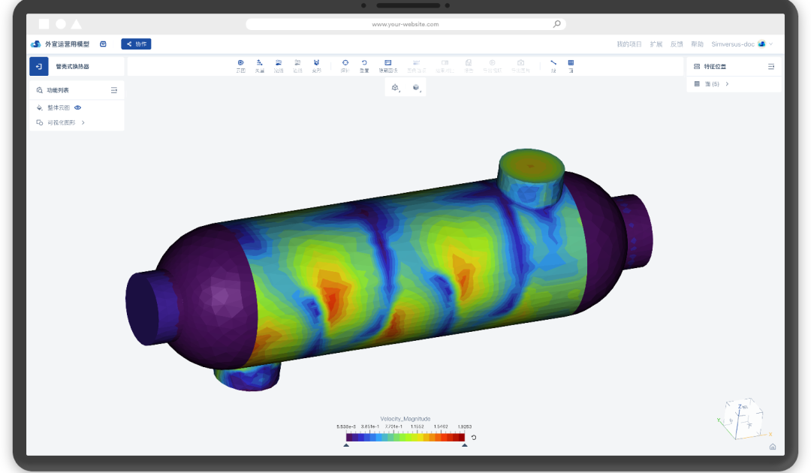The height and width of the screenshot is (473, 811).
Task: Reset the color legend range icon
Action: (x=473, y=437)
